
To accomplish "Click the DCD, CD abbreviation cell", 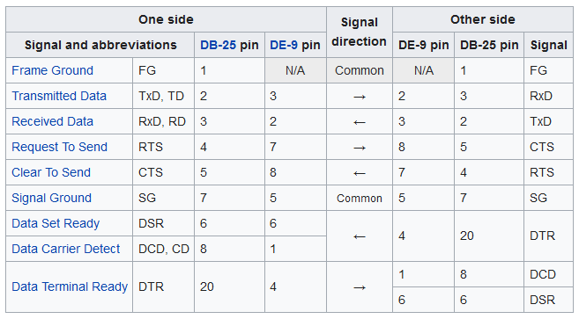I will pyautogui.click(x=163, y=249).
